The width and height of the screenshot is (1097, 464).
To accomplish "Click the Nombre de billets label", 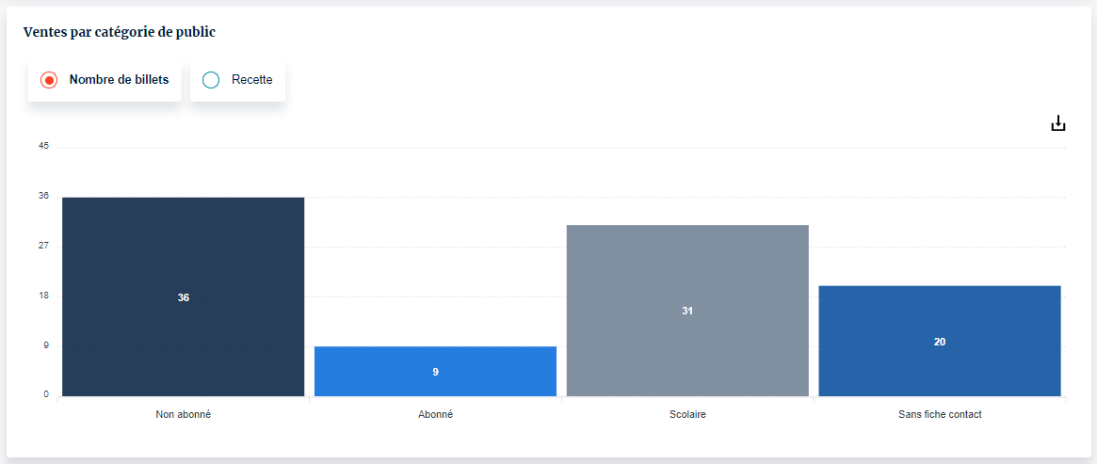I will pos(119,80).
